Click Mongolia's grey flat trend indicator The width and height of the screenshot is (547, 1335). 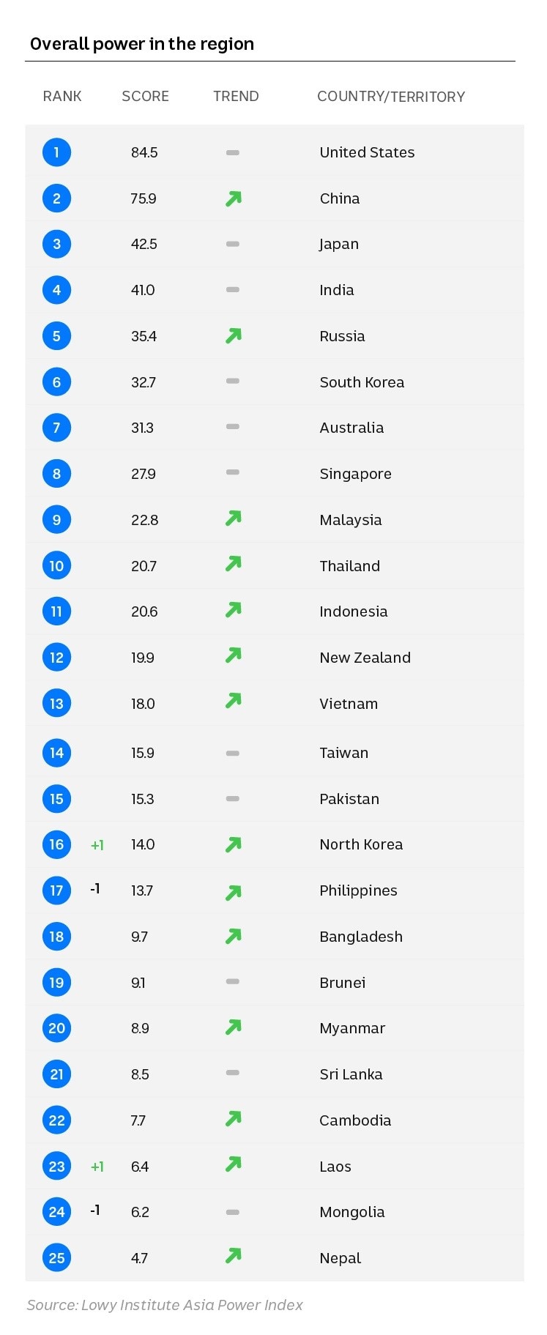pos(233,1212)
